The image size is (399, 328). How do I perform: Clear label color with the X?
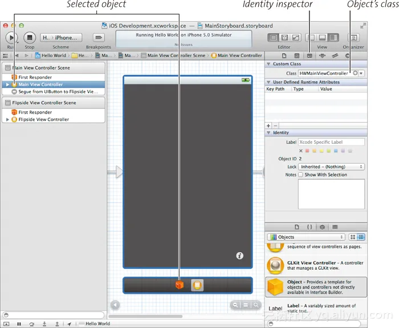[301, 151]
